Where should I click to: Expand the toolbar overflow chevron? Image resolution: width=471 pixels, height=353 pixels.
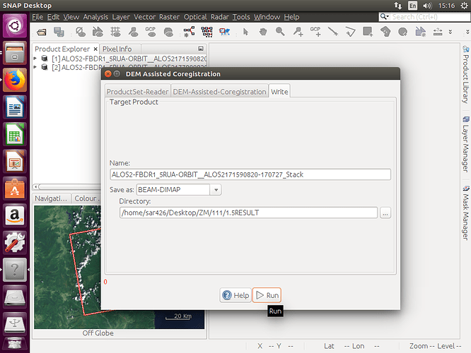[450, 32]
